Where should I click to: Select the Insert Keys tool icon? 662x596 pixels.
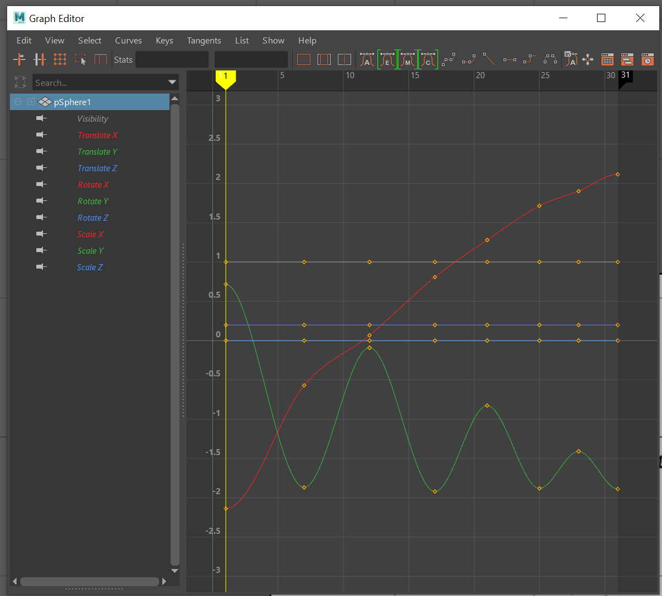(40, 59)
